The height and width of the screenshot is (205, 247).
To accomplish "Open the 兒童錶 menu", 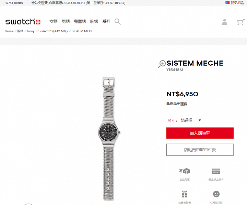I will point(80,21).
